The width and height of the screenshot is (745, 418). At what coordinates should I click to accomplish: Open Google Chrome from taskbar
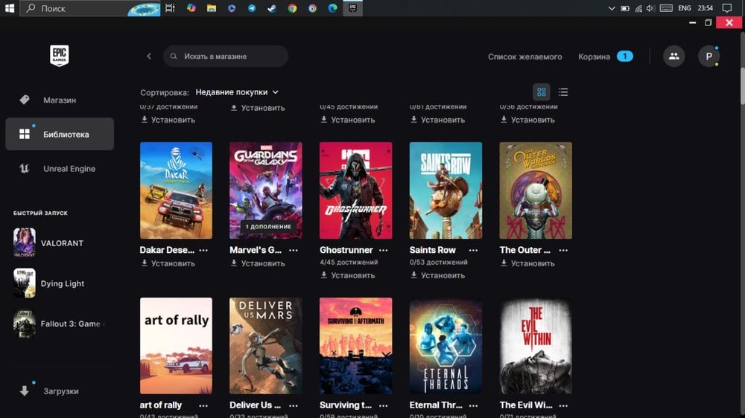(x=292, y=8)
